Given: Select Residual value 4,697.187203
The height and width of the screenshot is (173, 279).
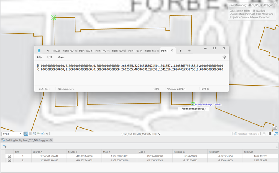Looking at the screenshot, I should pyautogui.click(x=260, y=156).
